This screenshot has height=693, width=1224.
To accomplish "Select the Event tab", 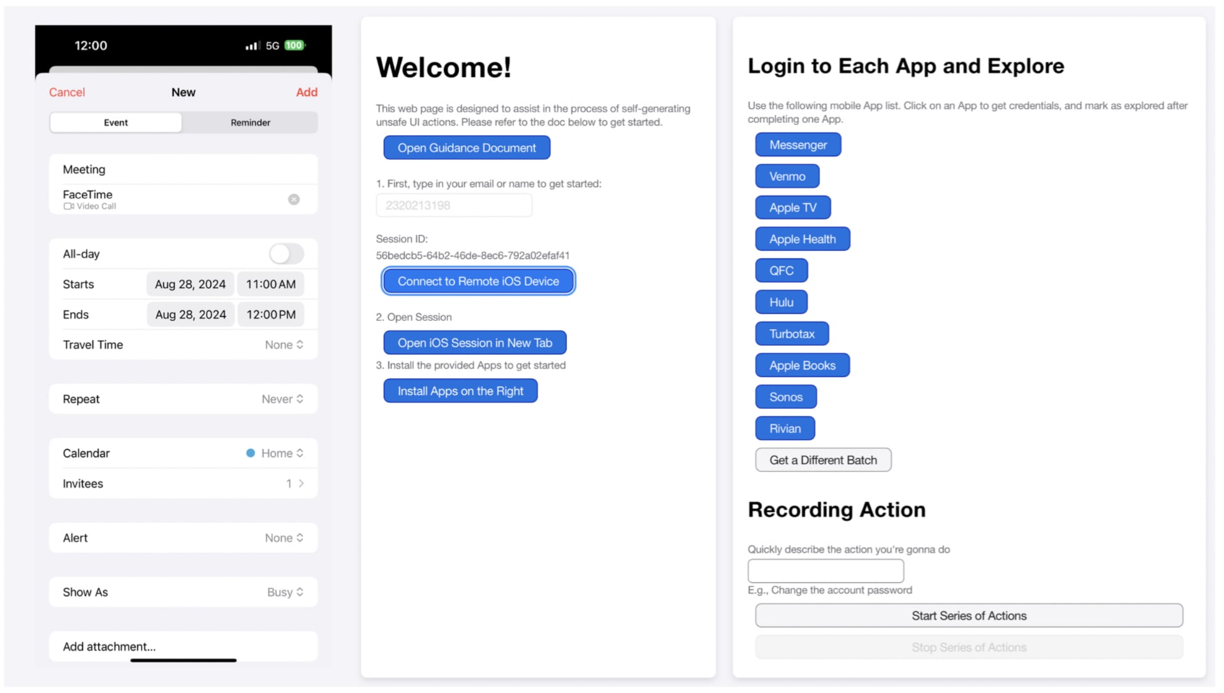I will [116, 122].
